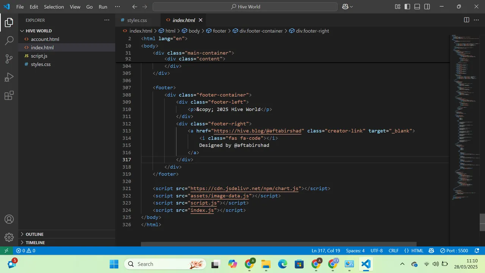Go forward with the navigation arrow
Viewport: 485px width, 273px height.
[145, 7]
